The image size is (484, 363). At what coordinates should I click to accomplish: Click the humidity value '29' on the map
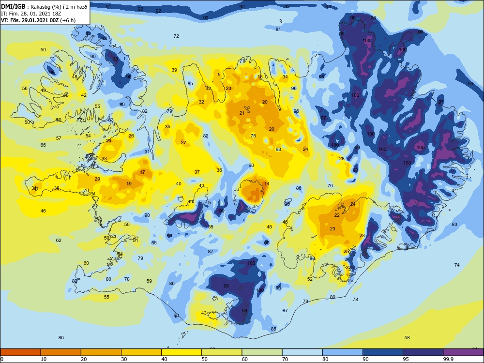click(x=97, y=179)
